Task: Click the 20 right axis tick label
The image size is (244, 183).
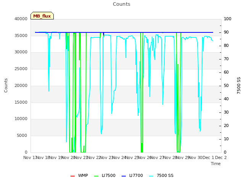Action: tap(226, 125)
